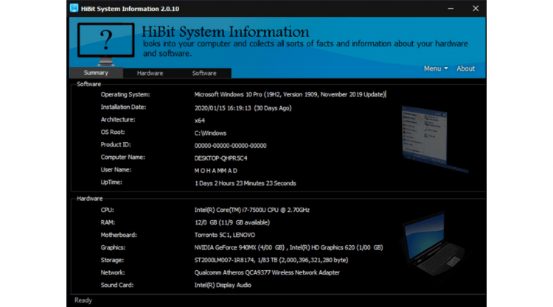Viewport: 553px width, 307px height.
Task: Select the CPU value Intel Core i7-7500U
Action: [x=252, y=210]
